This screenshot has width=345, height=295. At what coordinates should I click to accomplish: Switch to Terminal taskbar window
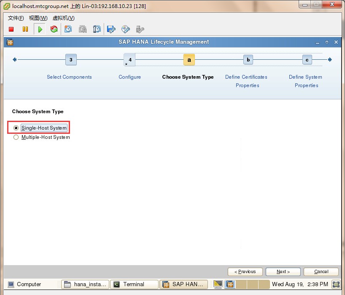(134, 284)
